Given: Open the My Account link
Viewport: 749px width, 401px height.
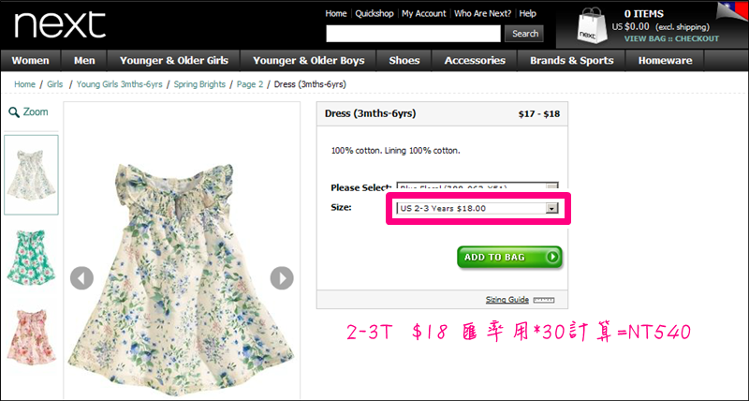Looking at the screenshot, I should (x=424, y=13).
